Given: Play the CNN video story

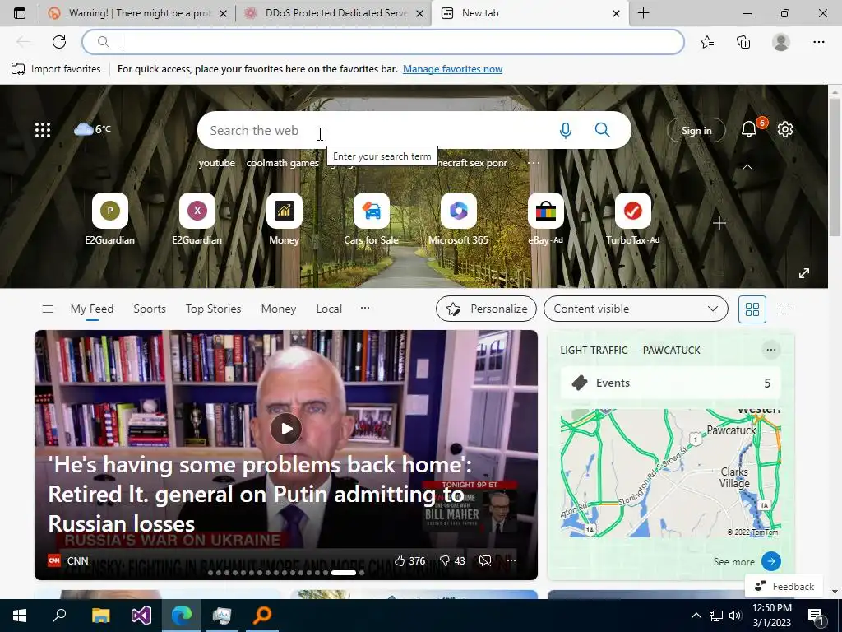Looking at the screenshot, I should point(285,429).
